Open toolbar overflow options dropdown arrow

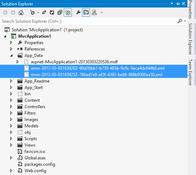[x=102, y=12]
